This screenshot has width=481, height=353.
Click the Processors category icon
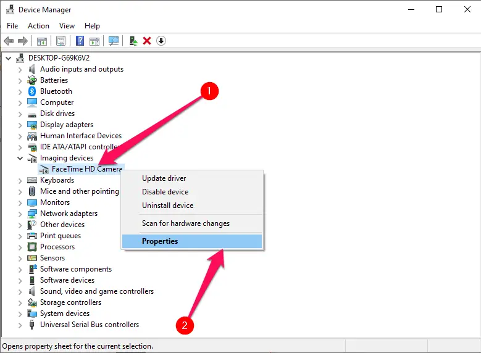32,247
